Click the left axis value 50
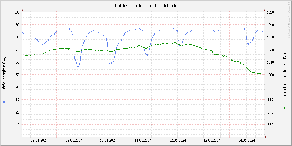 click(x=18, y=75)
